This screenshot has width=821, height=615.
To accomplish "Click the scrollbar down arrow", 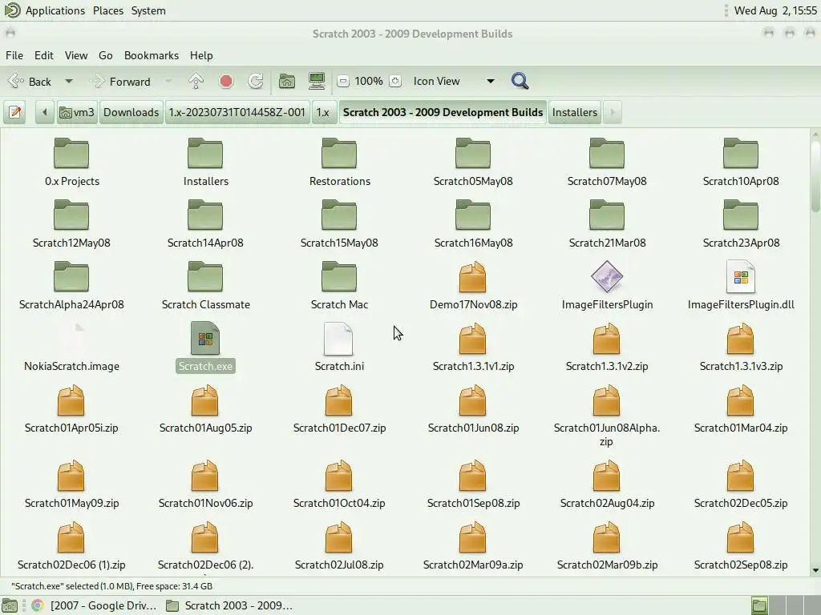I will (815, 570).
